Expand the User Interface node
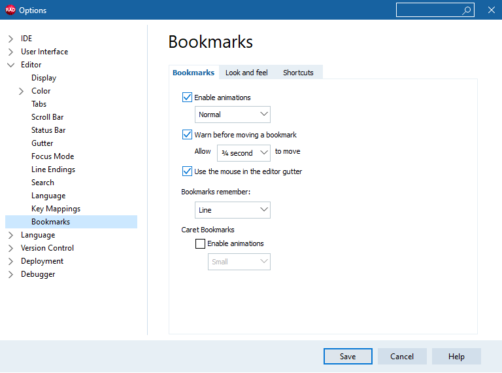502x373 pixels. [x=10, y=52]
